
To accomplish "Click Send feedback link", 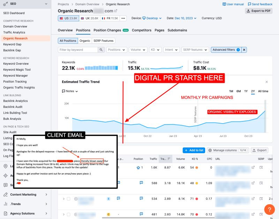I will point(260,4).
